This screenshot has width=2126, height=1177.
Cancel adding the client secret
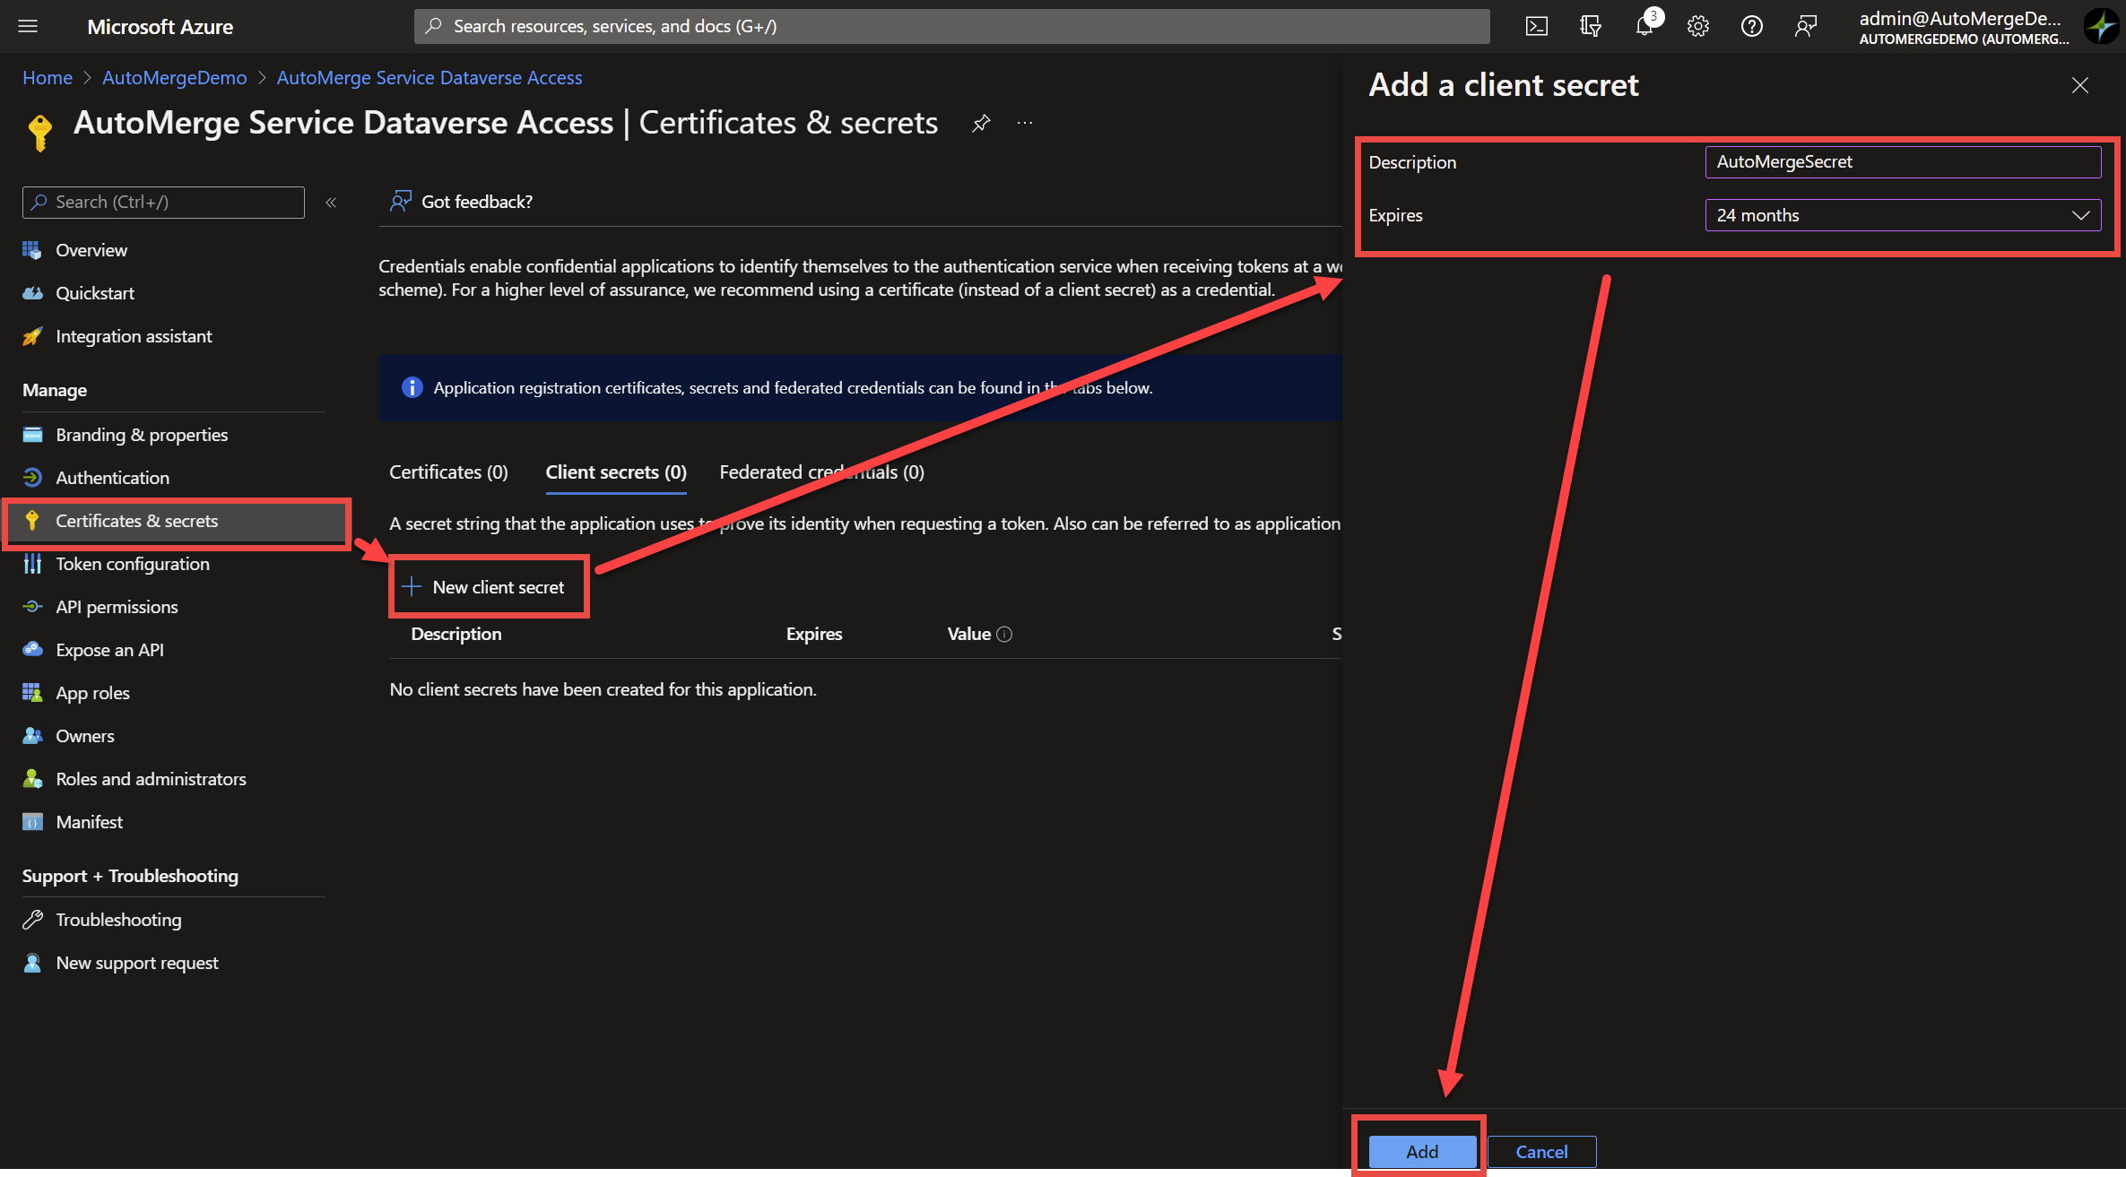coord(1541,1152)
